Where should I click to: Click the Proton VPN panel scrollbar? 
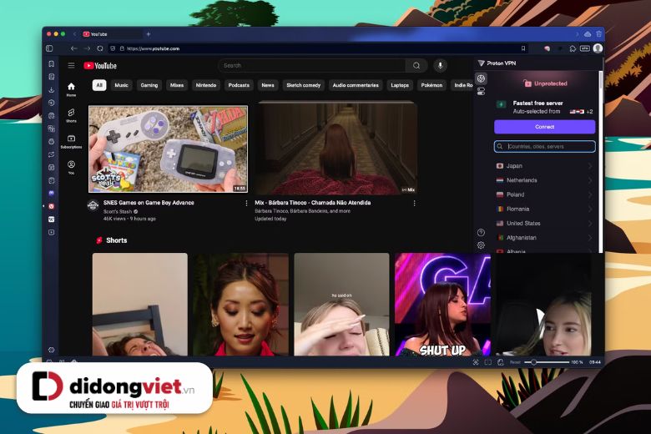tap(600, 162)
